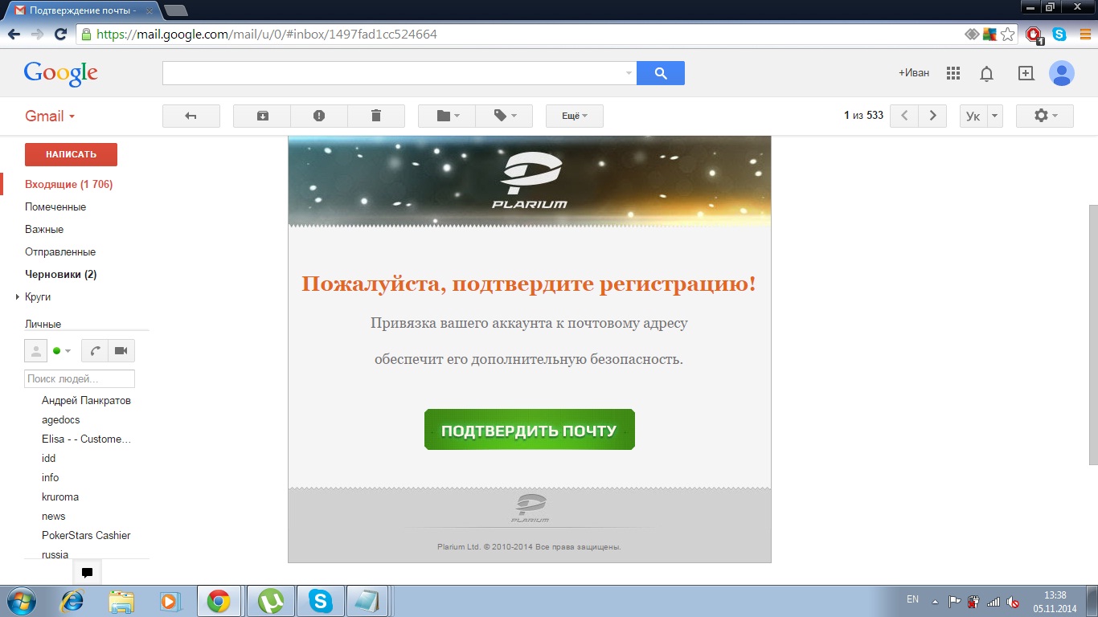Expand the search options arrow
This screenshot has width=1098, height=617.
tap(629, 73)
